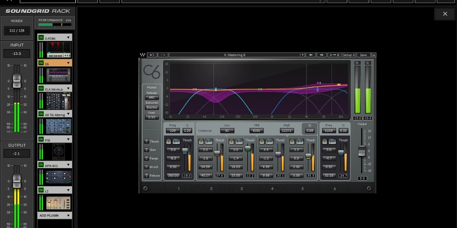The width and height of the screenshot is (457, 228).
Task: Solo band 4 with S button
Action: [x=261, y=141]
